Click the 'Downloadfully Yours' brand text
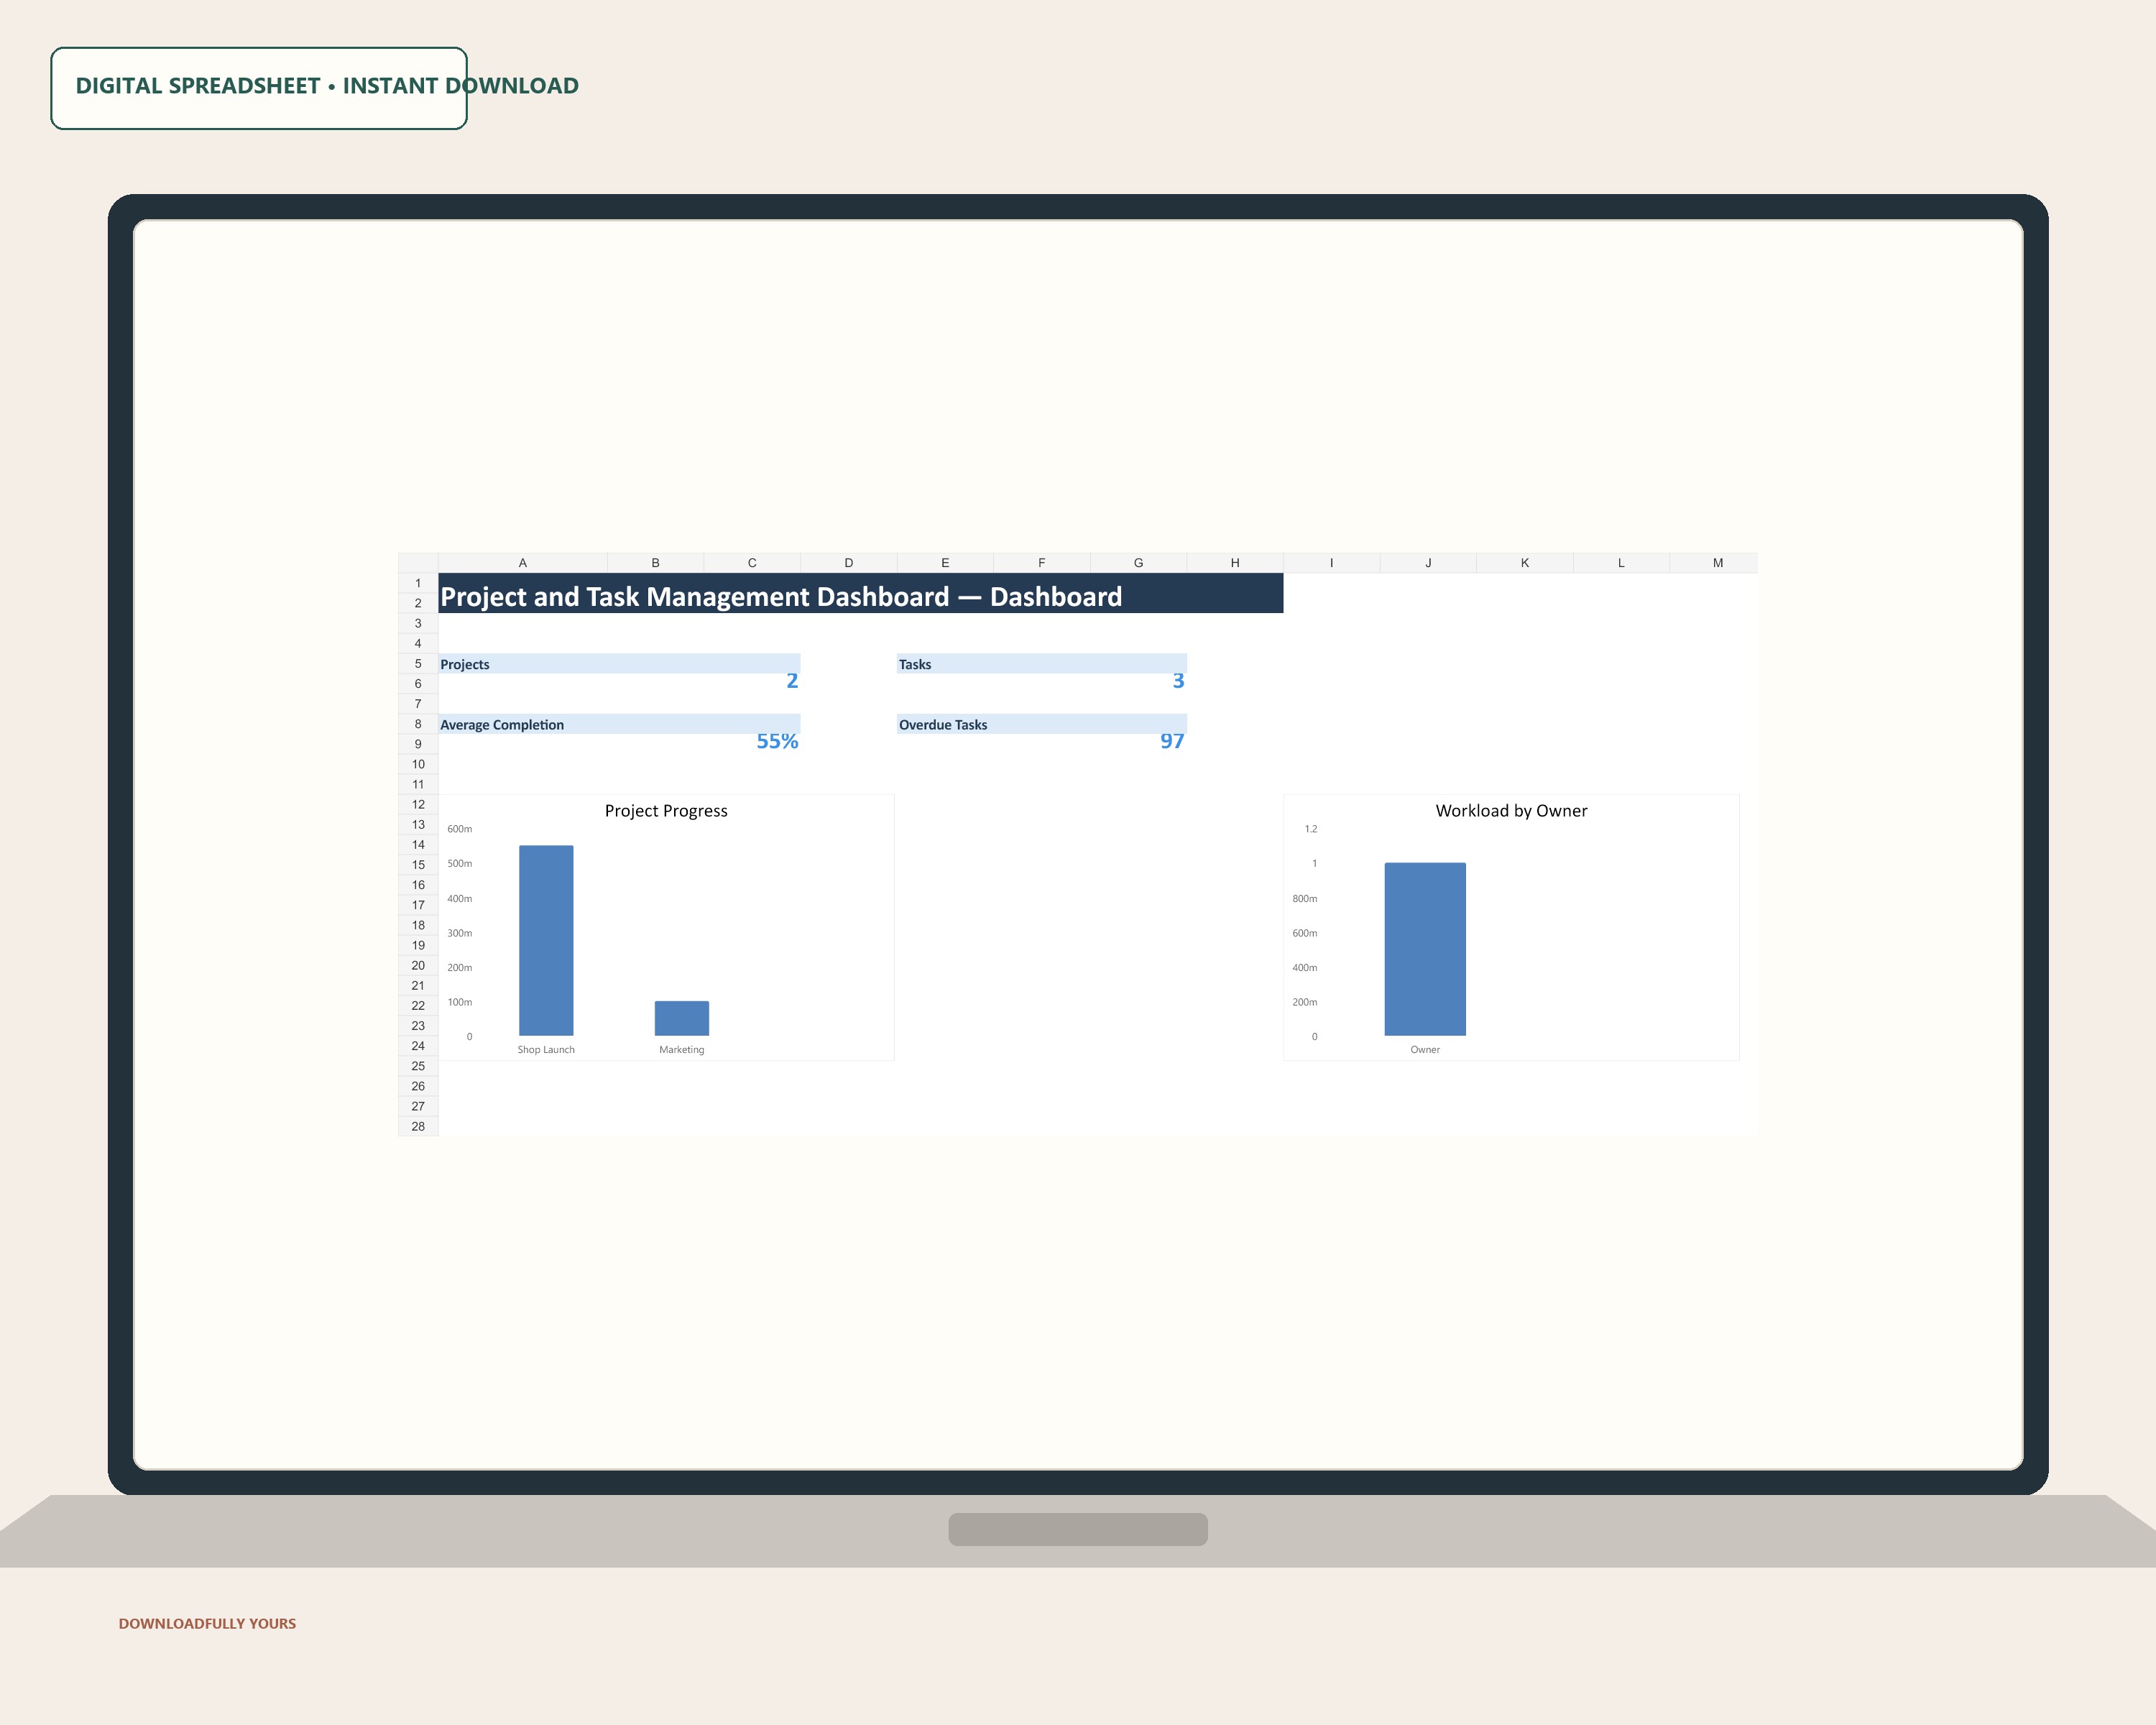The width and height of the screenshot is (2156, 1725). [x=207, y=1623]
